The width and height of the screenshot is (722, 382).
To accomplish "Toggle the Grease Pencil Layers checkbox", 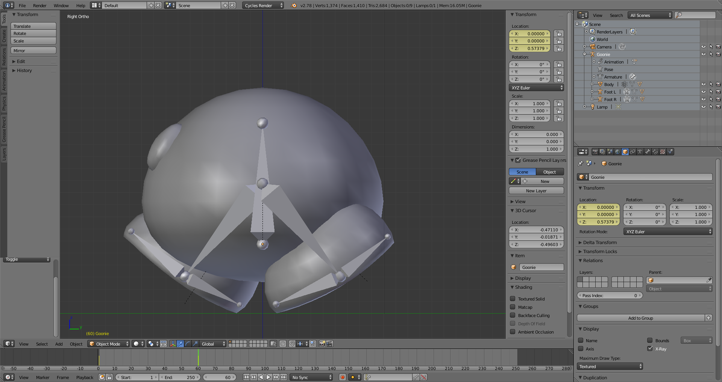I will click(518, 160).
